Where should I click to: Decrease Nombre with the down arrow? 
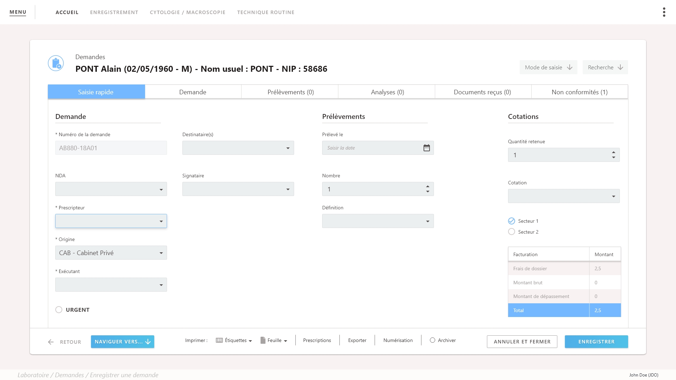[x=427, y=192]
